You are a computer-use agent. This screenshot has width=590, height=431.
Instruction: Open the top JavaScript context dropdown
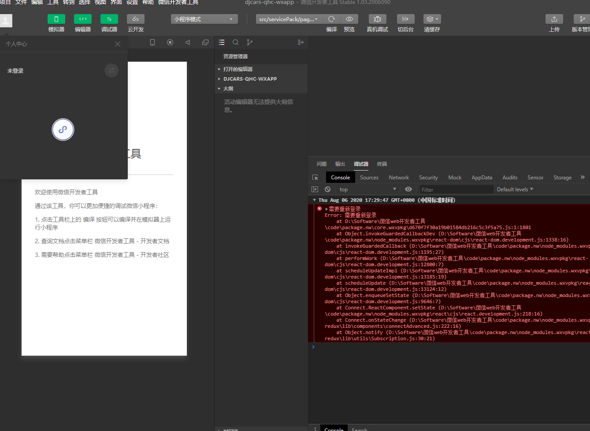click(x=368, y=189)
